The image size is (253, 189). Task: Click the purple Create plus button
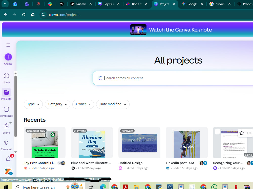coord(8,57)
